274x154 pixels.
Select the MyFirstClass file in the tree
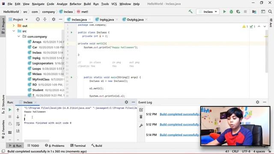(x=41, y=79)
